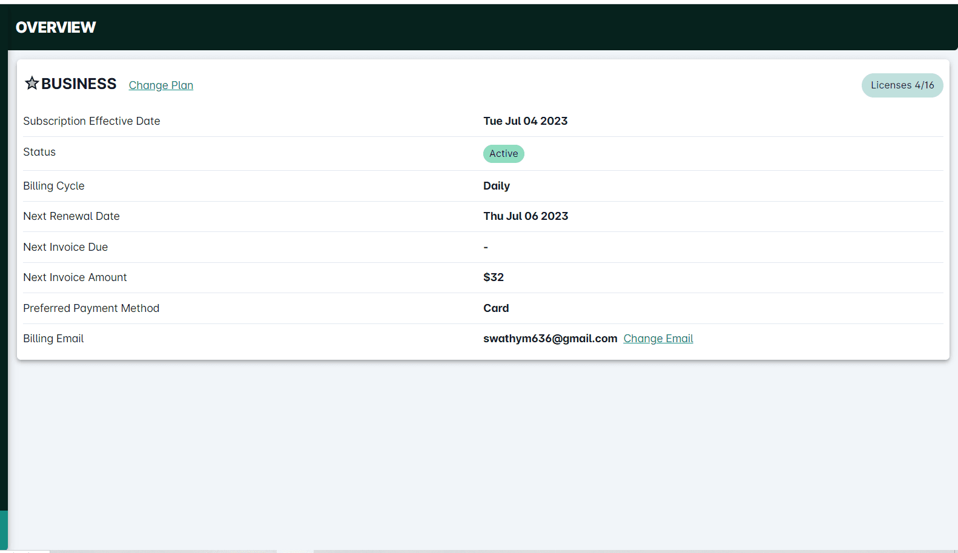Click the Change Email link
The width and height of the screenshot is (958, 553).
click(x=658, y=339)
